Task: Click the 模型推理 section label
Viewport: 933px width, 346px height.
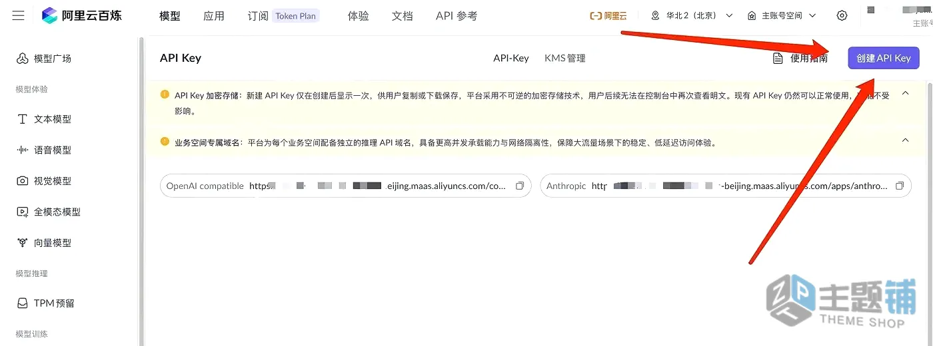Action: coord(32,273)
